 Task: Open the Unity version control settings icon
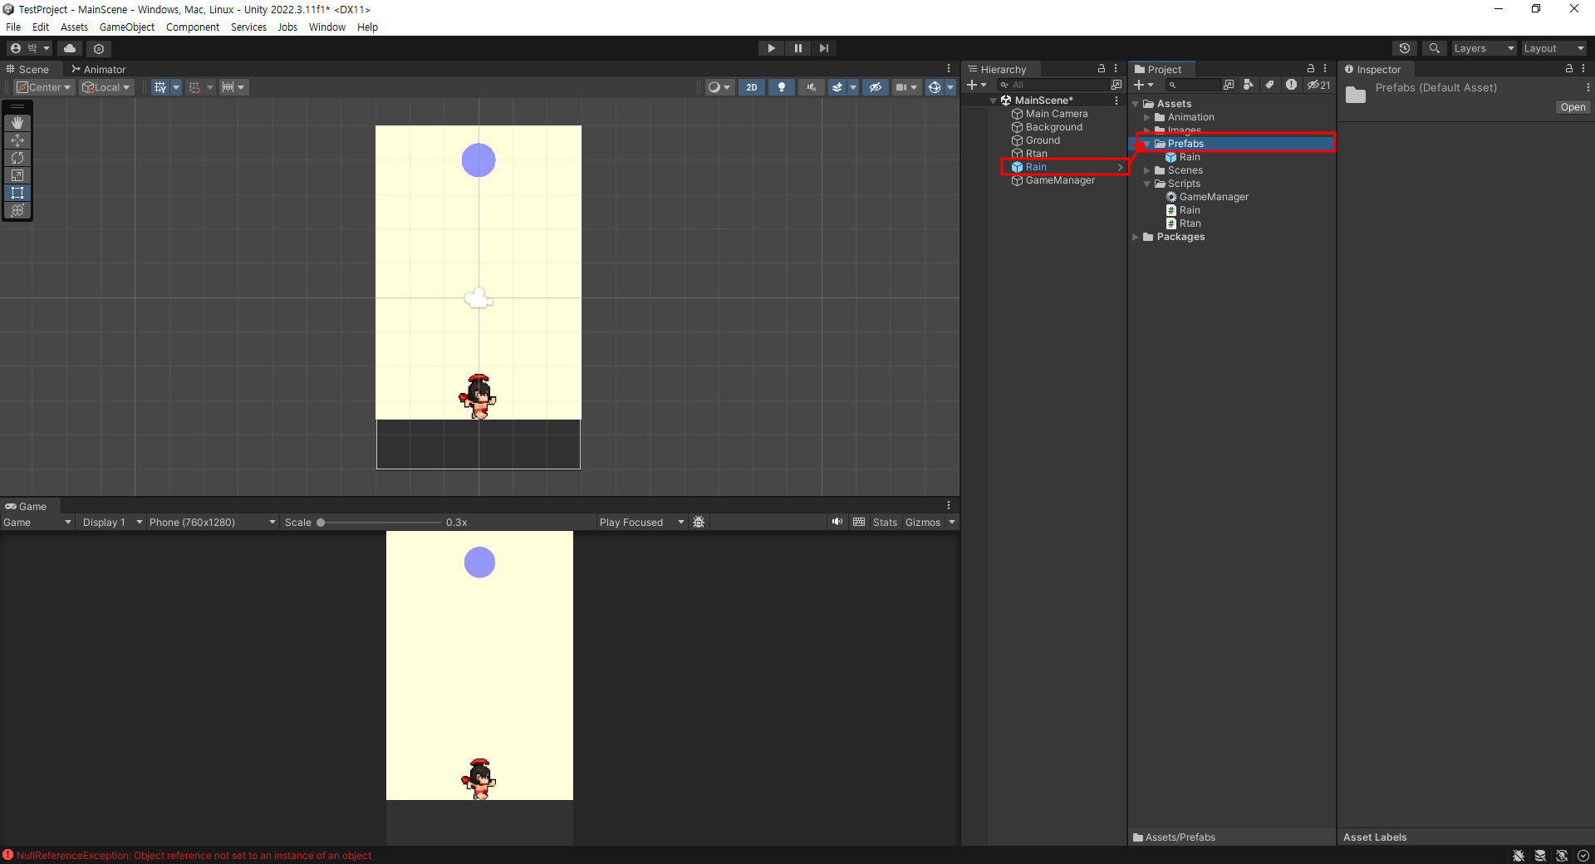[x=99, y=48]
